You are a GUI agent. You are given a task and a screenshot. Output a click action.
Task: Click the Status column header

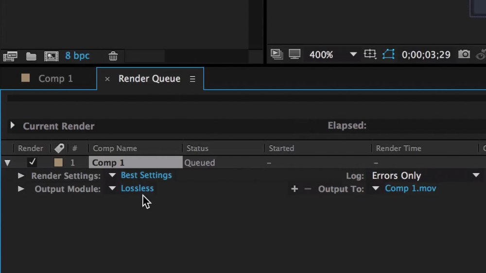click(x=197, y=148)
